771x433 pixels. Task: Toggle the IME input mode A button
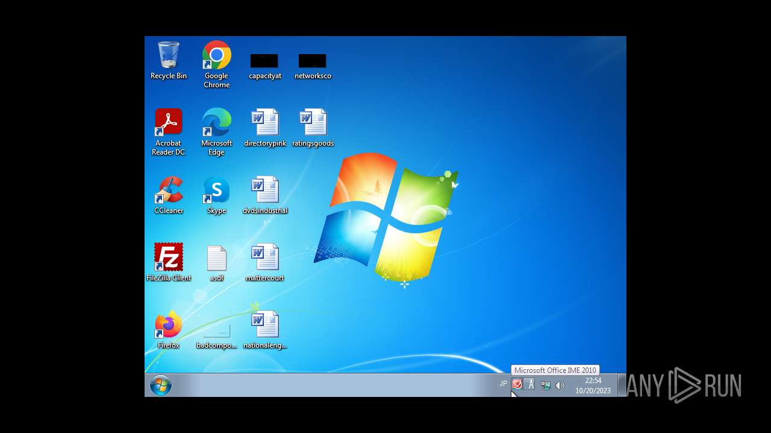[529, 384]
